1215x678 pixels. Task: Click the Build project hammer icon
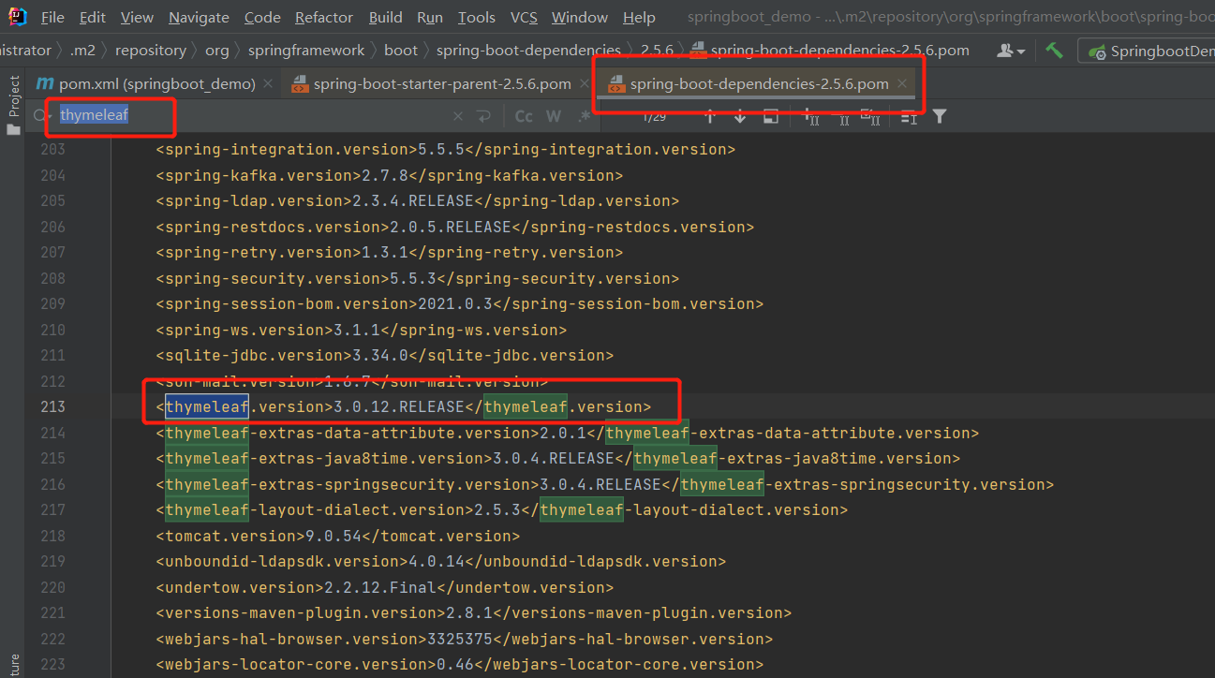(x=1055, y=51)
